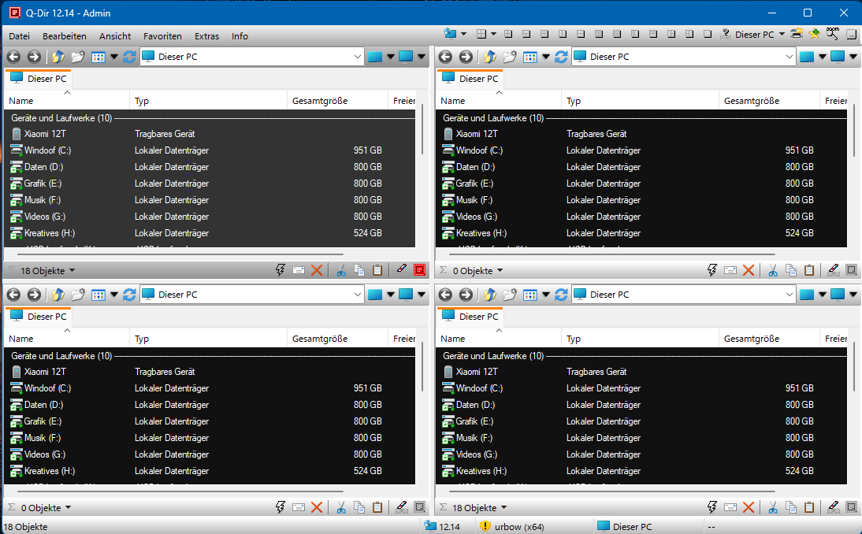Go up one folder in bottom-right pane
Image resolution: width=862 pixels, height=534 pixels.
[x=490, y=295]
